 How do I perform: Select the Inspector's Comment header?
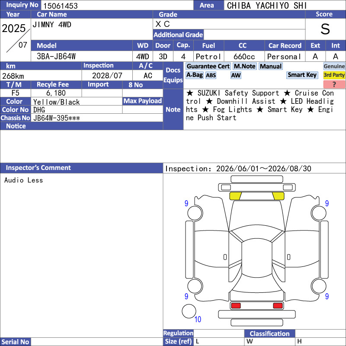(x=81, y=168)
